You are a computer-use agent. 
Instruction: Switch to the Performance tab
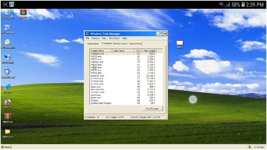click(x=121, y=44)
